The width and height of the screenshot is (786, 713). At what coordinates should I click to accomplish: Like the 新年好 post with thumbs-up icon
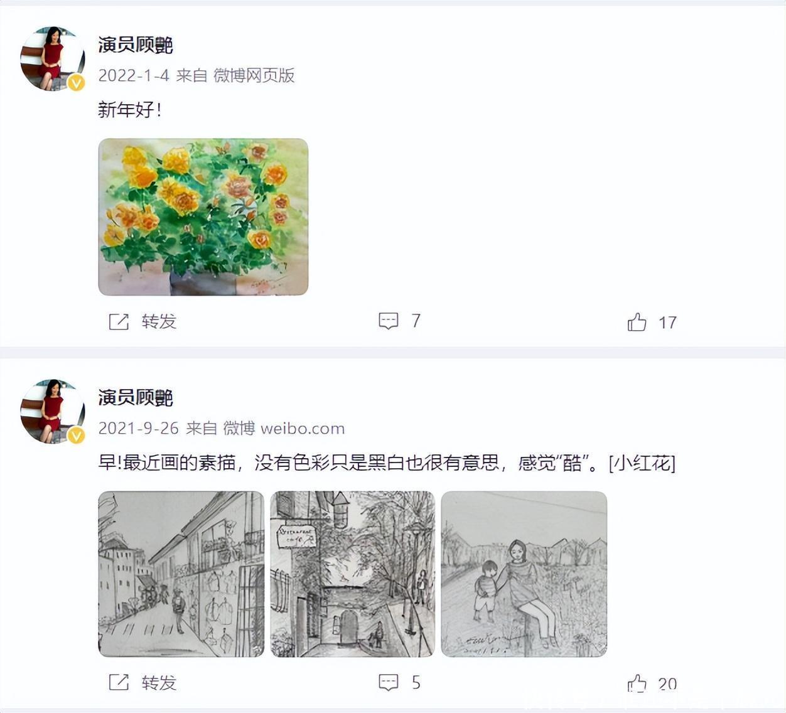(x=637, y=322)
